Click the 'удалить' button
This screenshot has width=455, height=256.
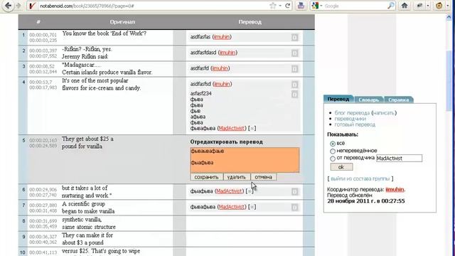[x=237, y=177]
